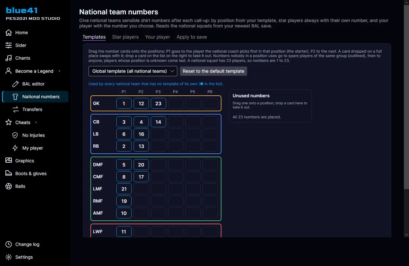Click number card 13 in RB row
Screen dimensions: 409x266
click(x=141, y=146)
